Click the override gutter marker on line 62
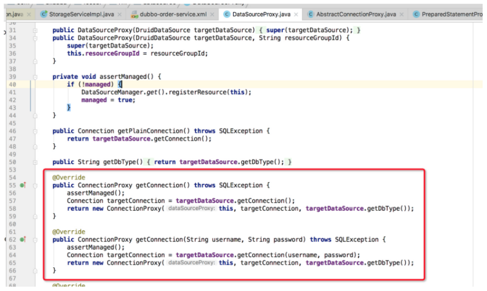Image resolution: width=487 pixels, height=291 pixels. [23, 239]
